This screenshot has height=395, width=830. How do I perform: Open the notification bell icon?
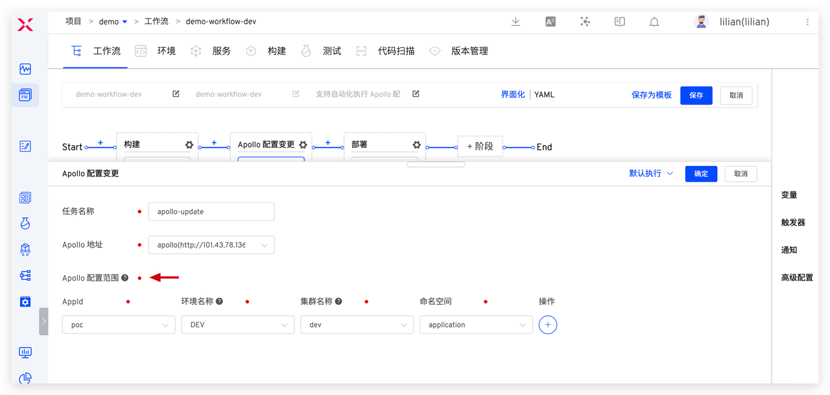(654, 21)
